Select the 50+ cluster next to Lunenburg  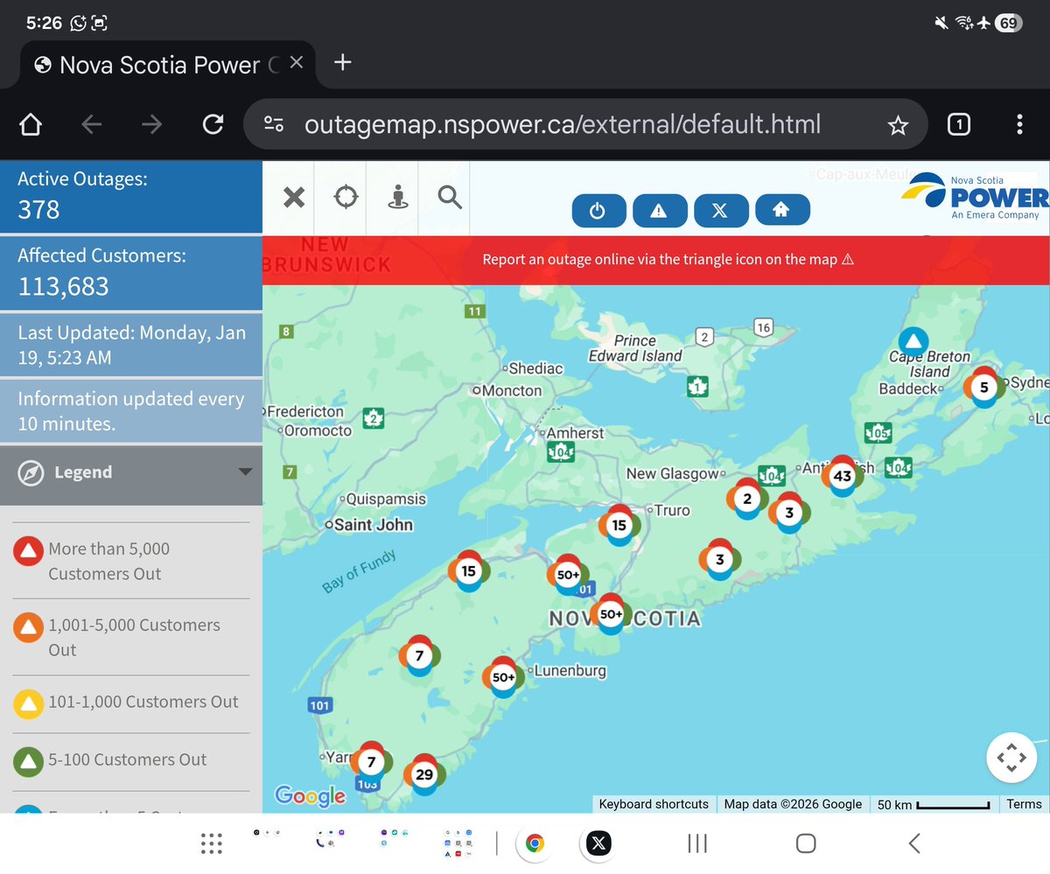pos(503,677)
